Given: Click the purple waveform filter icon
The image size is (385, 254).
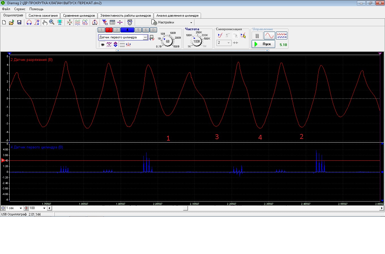Looking at the screenshot, I should [x=109, y=45].
